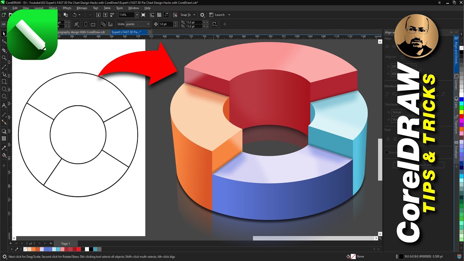Click the Publish to PDF icon
464x261 pixels.
[112, 15]
